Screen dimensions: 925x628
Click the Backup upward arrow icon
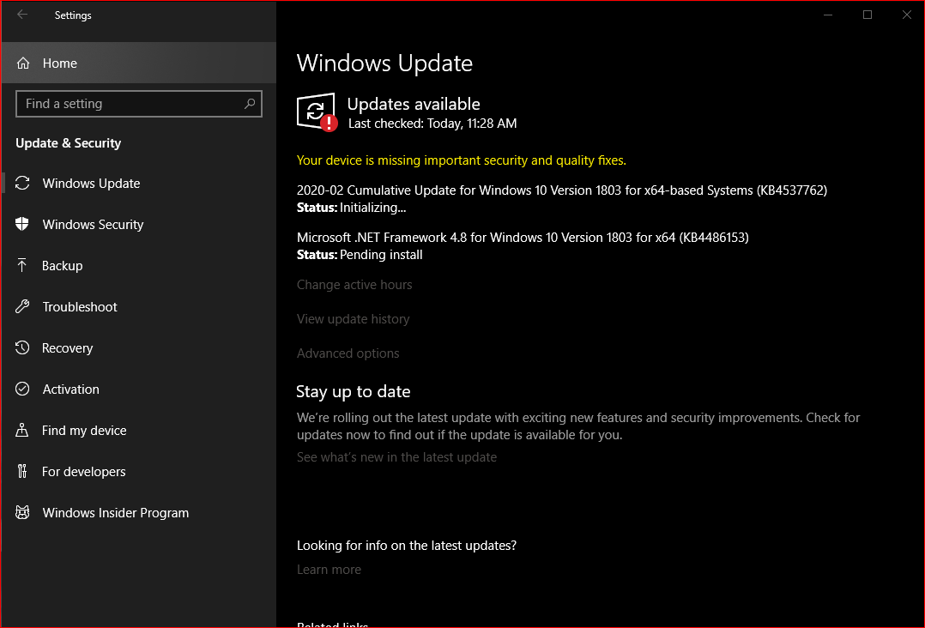point(22,265)
